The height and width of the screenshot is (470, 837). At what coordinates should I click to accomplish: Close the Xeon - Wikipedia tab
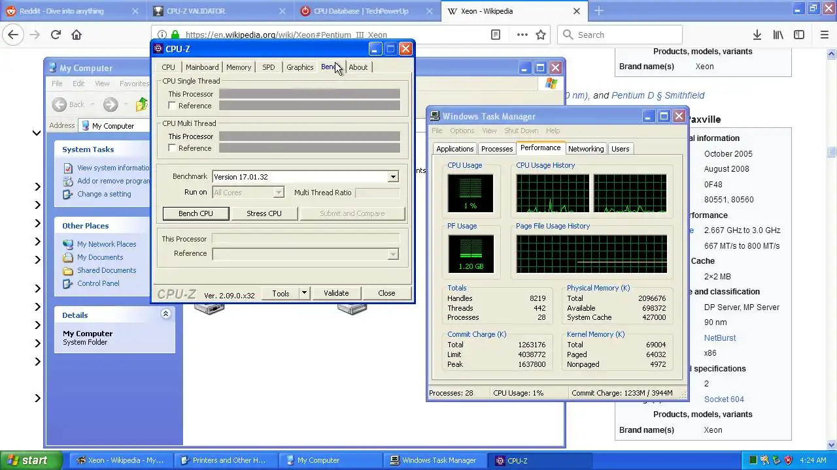pos(577,11)
